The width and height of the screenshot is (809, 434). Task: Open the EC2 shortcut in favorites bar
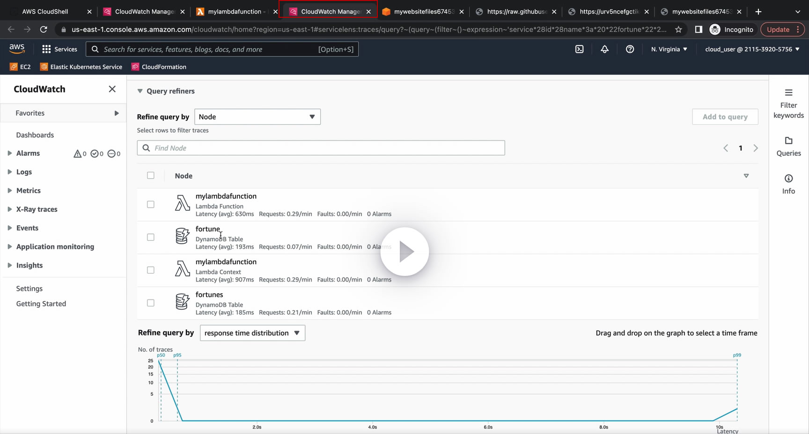tap(20, 67)
